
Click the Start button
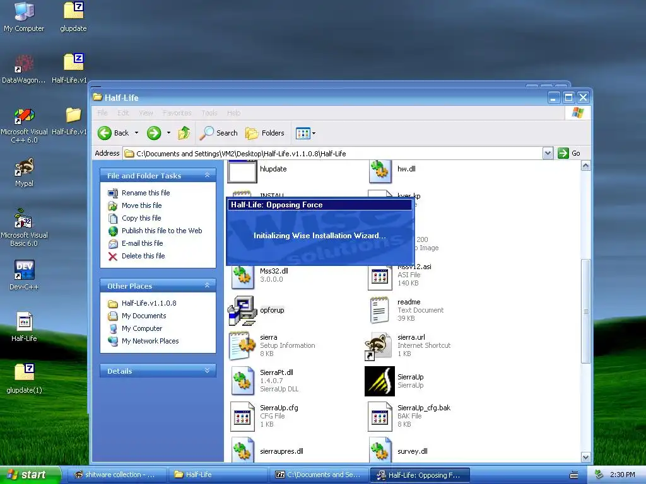[x=30, y=475]
